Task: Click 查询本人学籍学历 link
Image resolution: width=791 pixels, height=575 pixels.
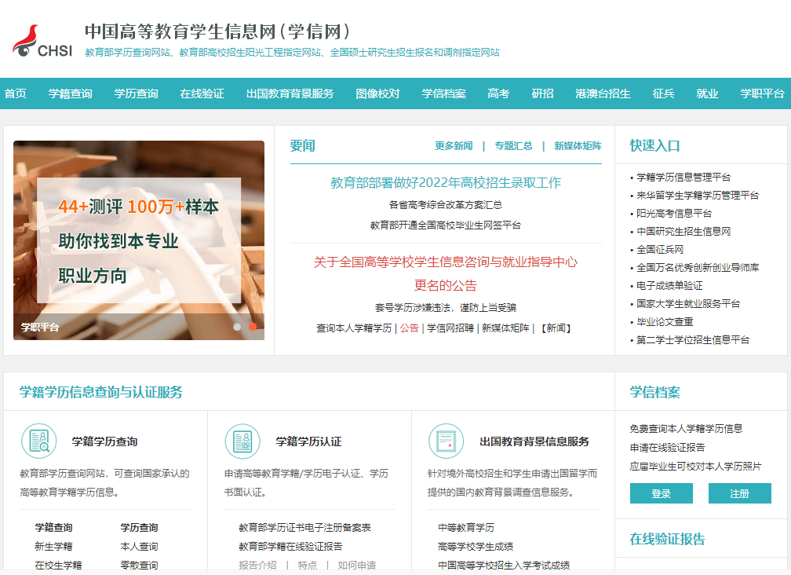Action: [354, 328]
